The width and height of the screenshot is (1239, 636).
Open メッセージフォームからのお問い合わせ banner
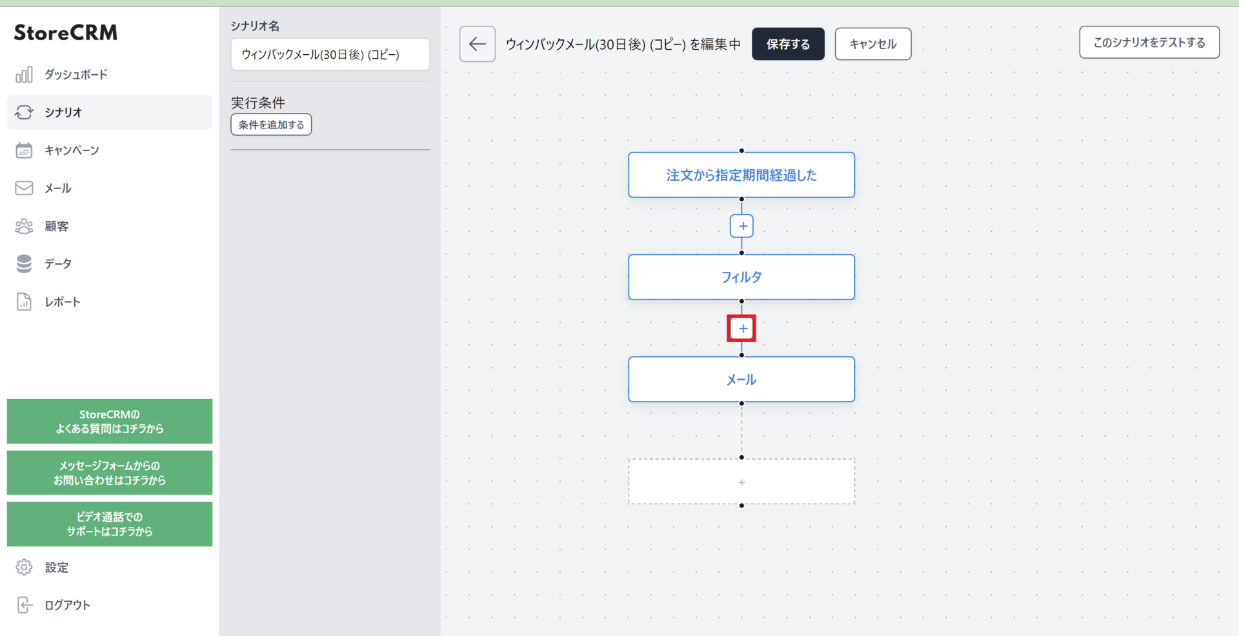tap(110, 473)
